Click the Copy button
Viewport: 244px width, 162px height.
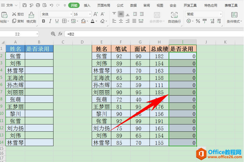[x=18, y=21]
